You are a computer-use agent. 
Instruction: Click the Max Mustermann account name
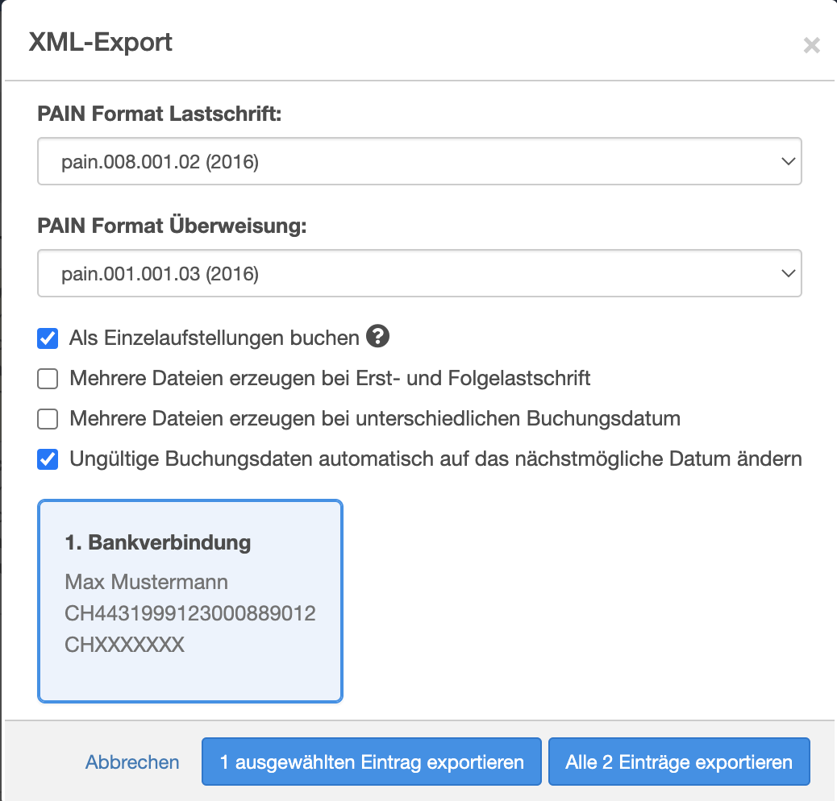pyautogui.click(x=146, y=582)
